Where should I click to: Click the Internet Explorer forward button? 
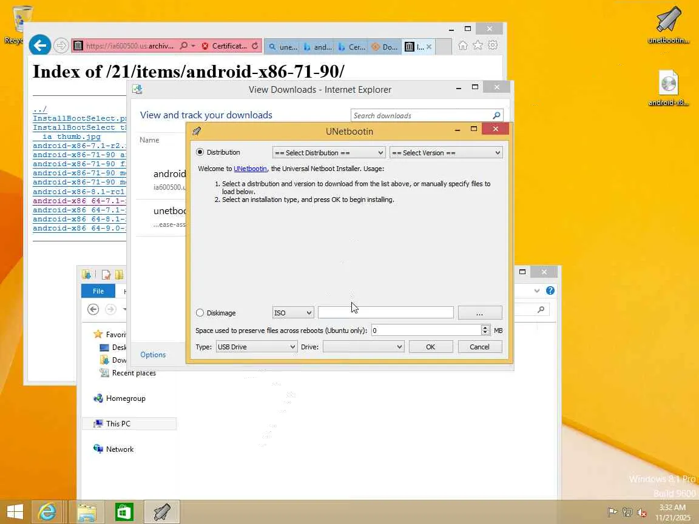coord(61,45)
